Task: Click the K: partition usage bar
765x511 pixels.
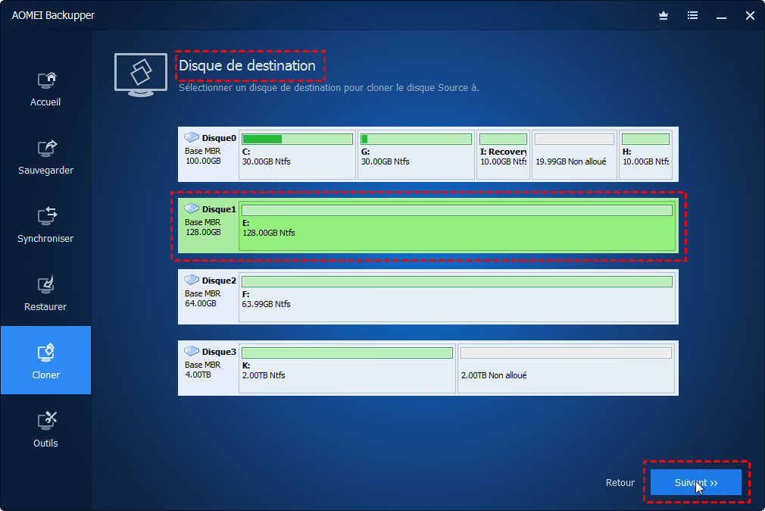Action: point(348,353)
